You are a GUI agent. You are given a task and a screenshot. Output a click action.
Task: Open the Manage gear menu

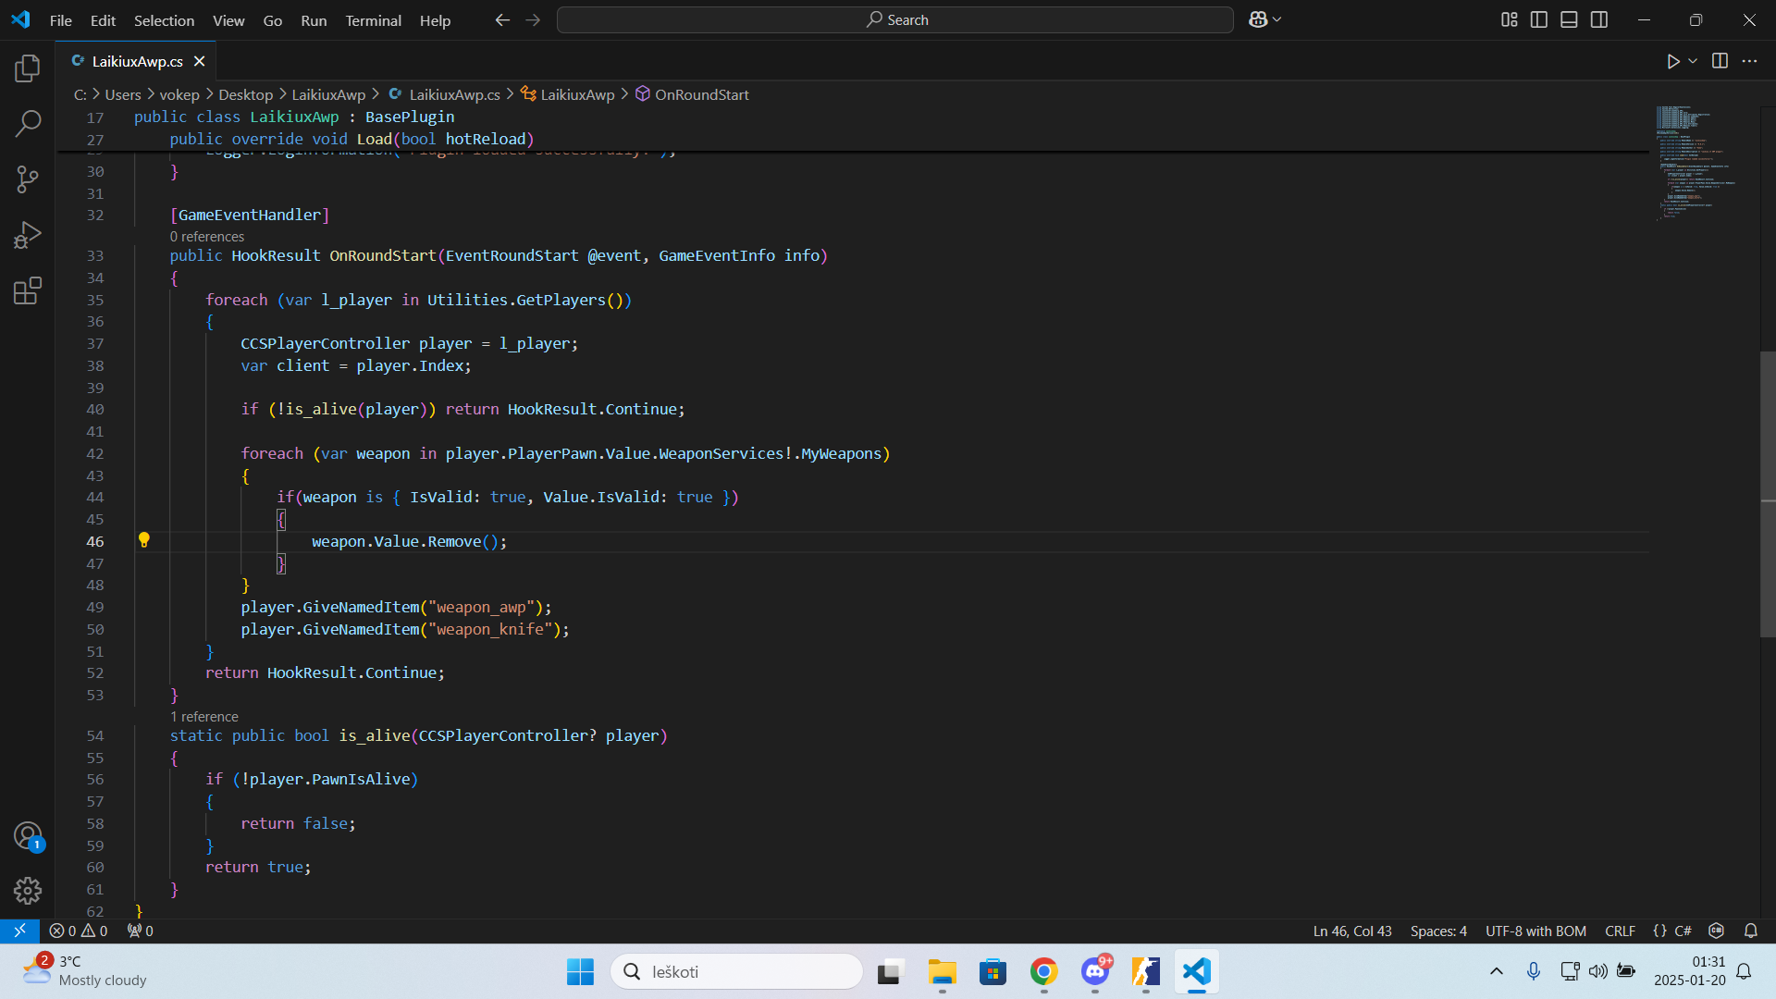28,891
